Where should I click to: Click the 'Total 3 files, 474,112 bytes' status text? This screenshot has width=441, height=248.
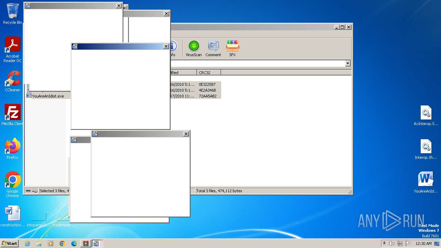[x=219, y=191]
